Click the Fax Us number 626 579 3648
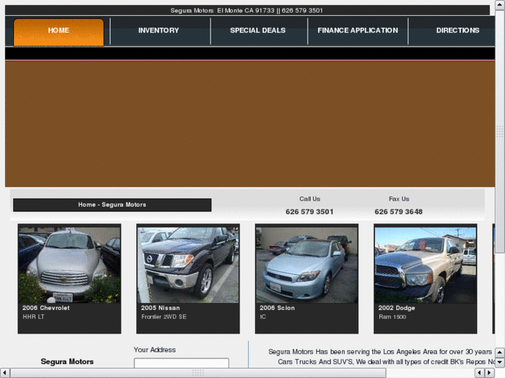Image resolution: width=505 pixels, height=378 pixels. (x=399, y=212)
